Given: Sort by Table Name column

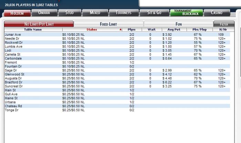Looking at the screenshot, I should pos(33,30).
